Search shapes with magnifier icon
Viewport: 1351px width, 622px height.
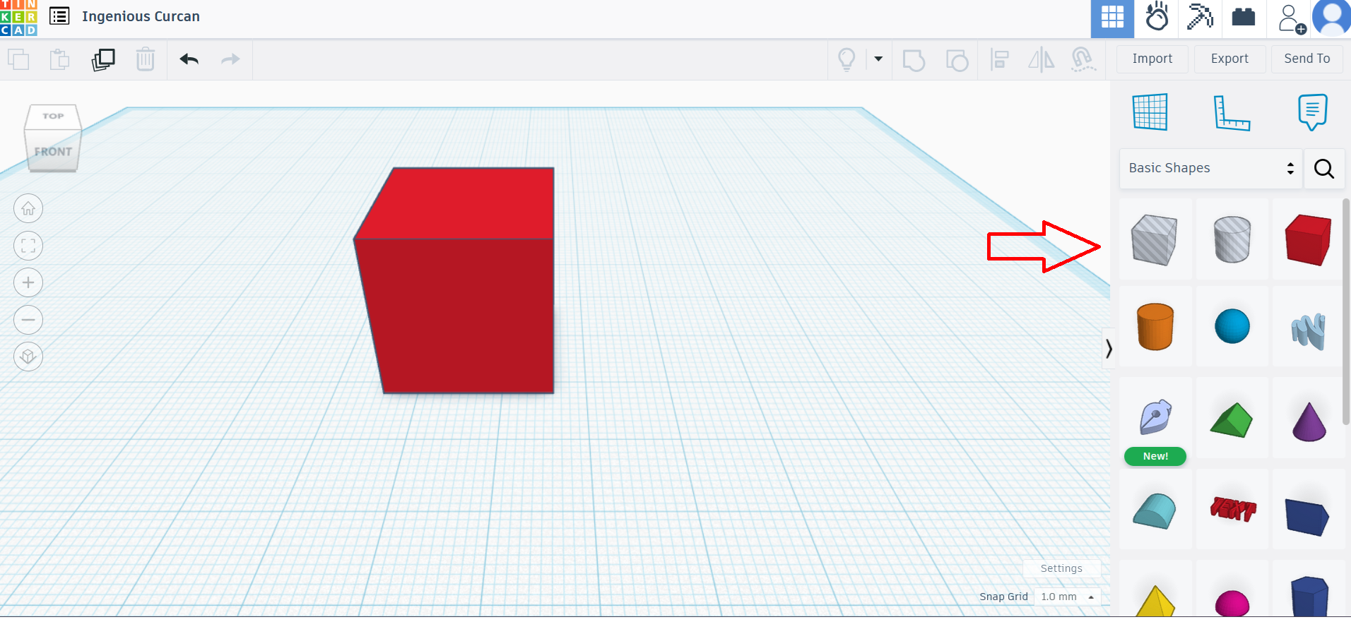(x=1323, y=169)
